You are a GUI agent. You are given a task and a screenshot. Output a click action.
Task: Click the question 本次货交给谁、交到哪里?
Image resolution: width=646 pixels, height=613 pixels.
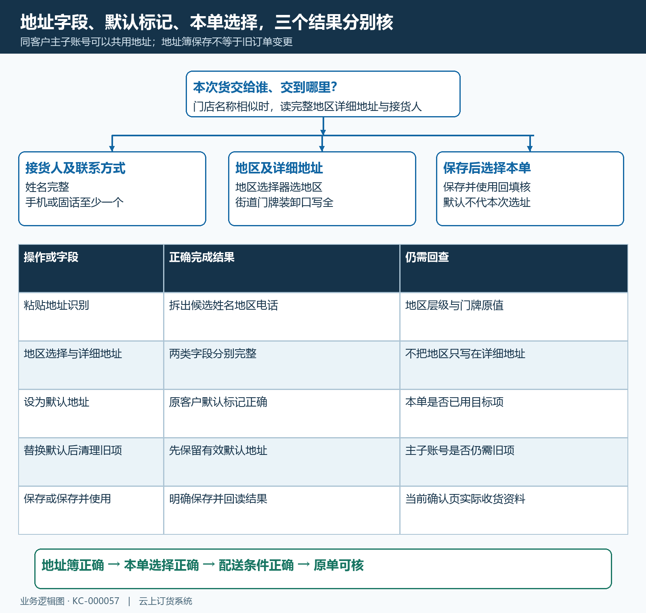pos(265,87)
